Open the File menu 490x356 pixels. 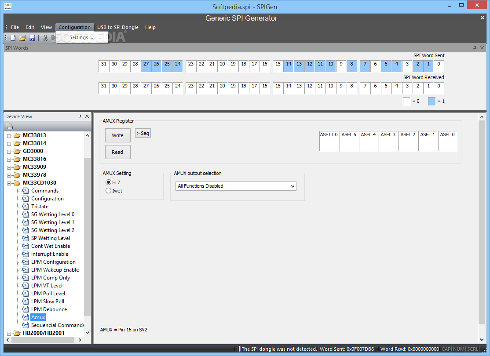click(x=15, y=27)
